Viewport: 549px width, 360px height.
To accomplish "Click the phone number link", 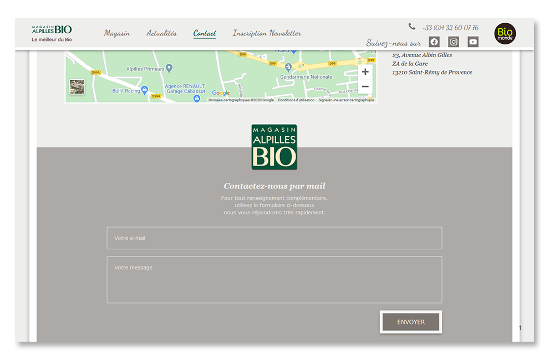I will (450, 28).
